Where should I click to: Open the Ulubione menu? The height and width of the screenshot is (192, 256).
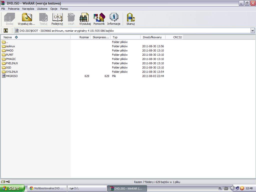pos(42,9)
